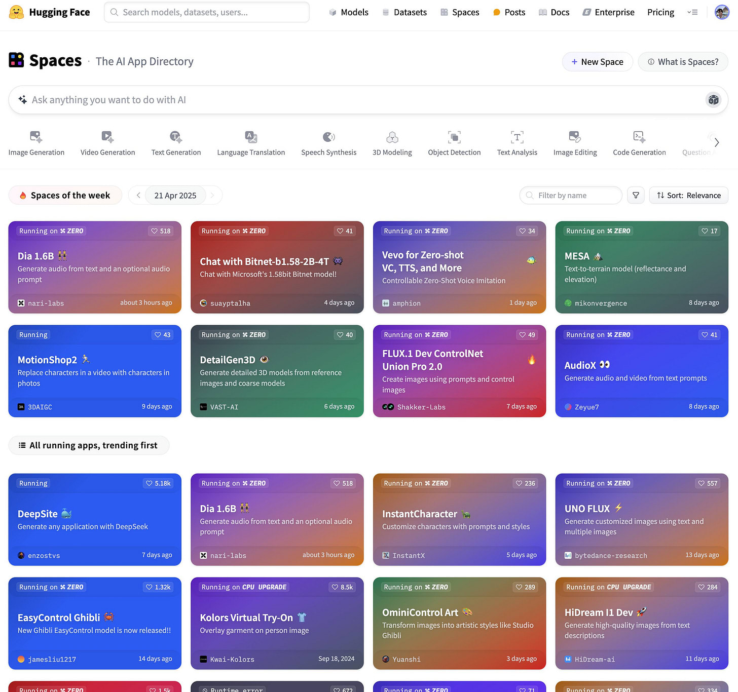Open the 3D Modeling category icon

pyautogui.click(x=392, y=137)
